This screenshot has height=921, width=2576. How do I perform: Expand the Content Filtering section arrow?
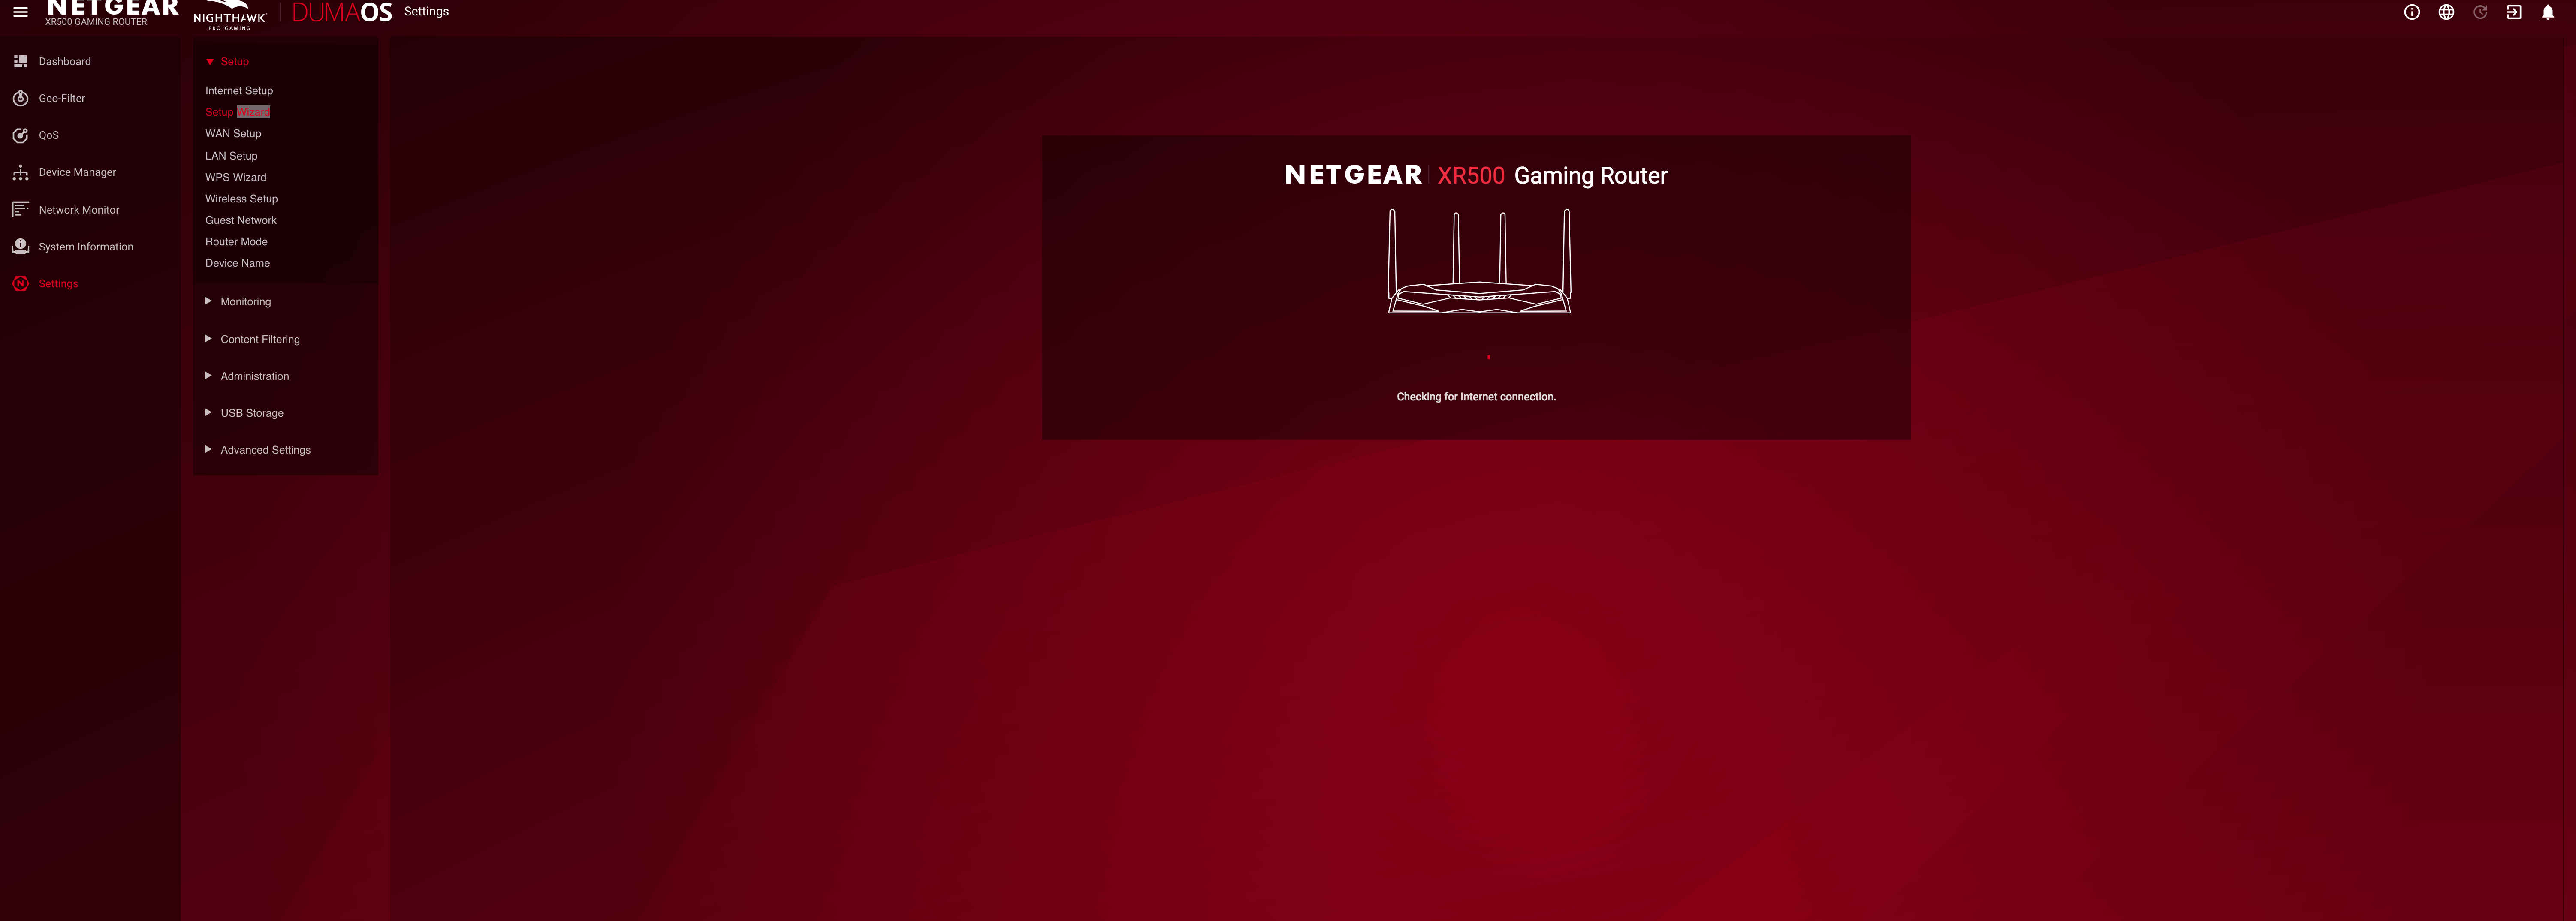click(208, 339)
